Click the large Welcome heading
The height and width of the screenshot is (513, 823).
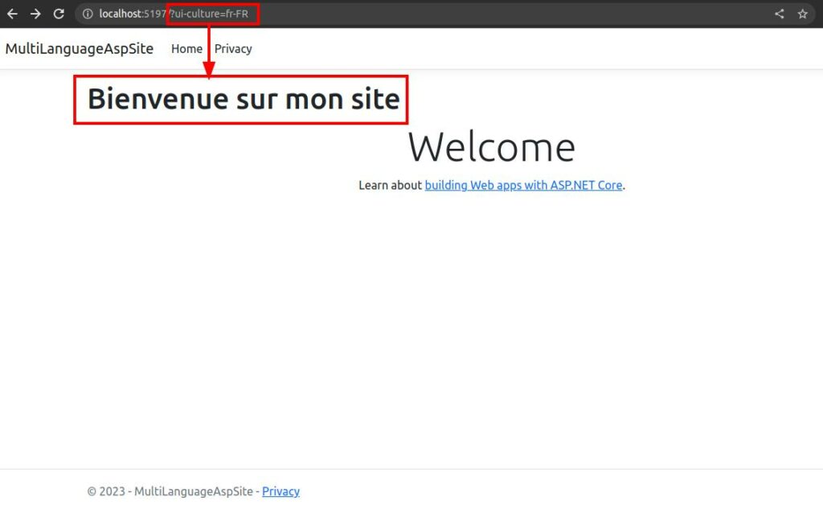point(491,148)
